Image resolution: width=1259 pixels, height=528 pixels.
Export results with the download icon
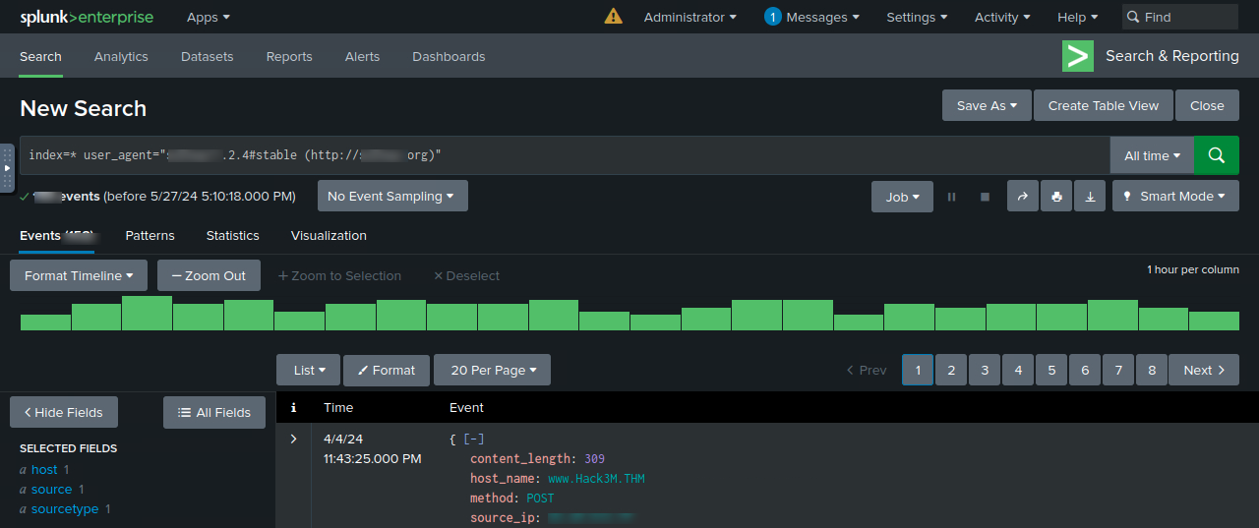click(1090, 197)
